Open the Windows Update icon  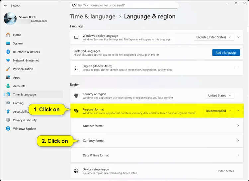[x=8, y=129]
